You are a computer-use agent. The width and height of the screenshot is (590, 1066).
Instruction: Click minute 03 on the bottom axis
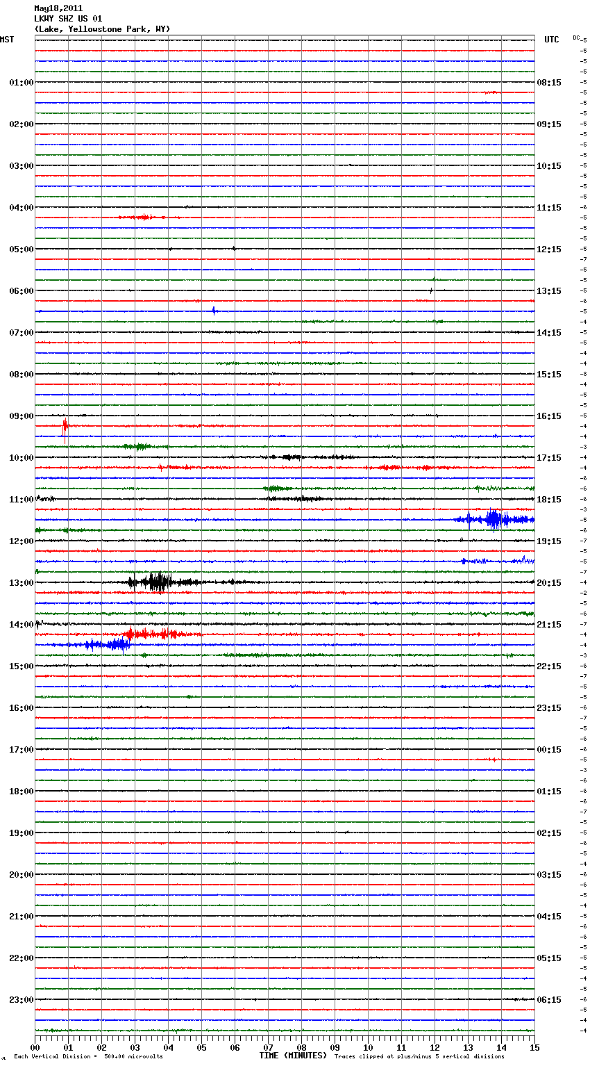pos(135,1047)
